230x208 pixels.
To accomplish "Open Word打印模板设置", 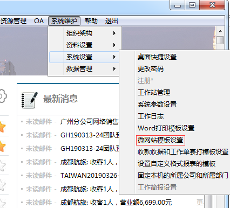I will [166, 128].
